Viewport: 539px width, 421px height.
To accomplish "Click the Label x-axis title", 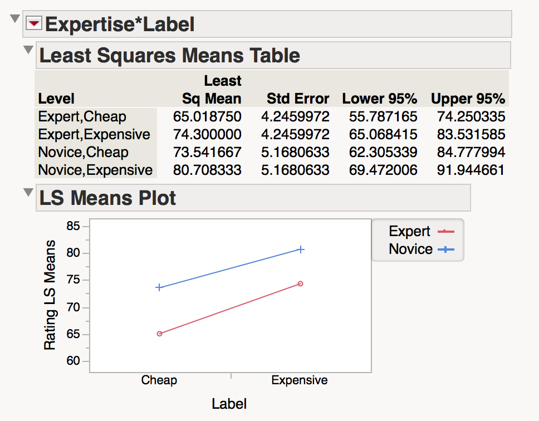I will (229, 404).
